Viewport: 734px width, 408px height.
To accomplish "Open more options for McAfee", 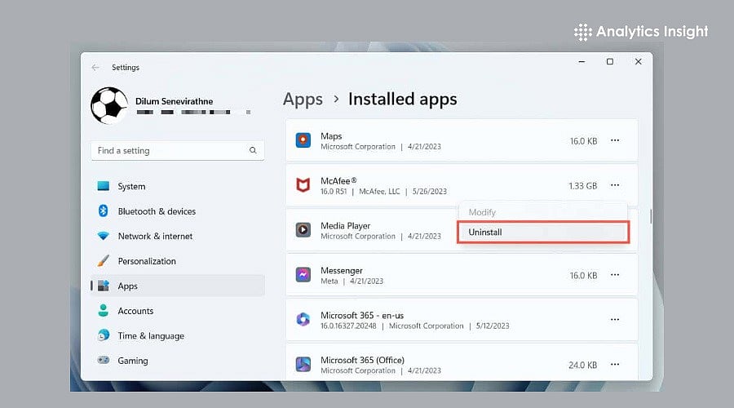I will (615, 186).
